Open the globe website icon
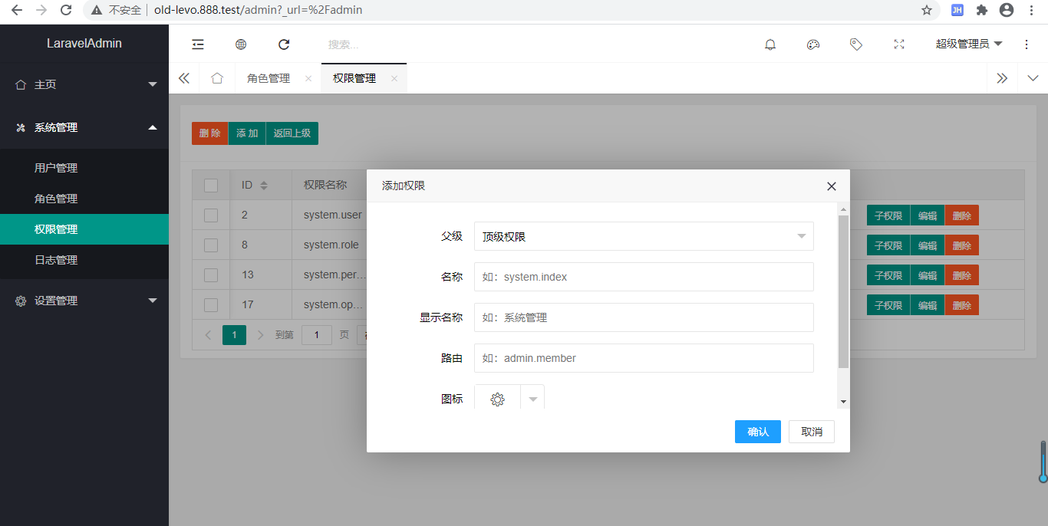The image size is (1048, 526). [x=241, y=44]
